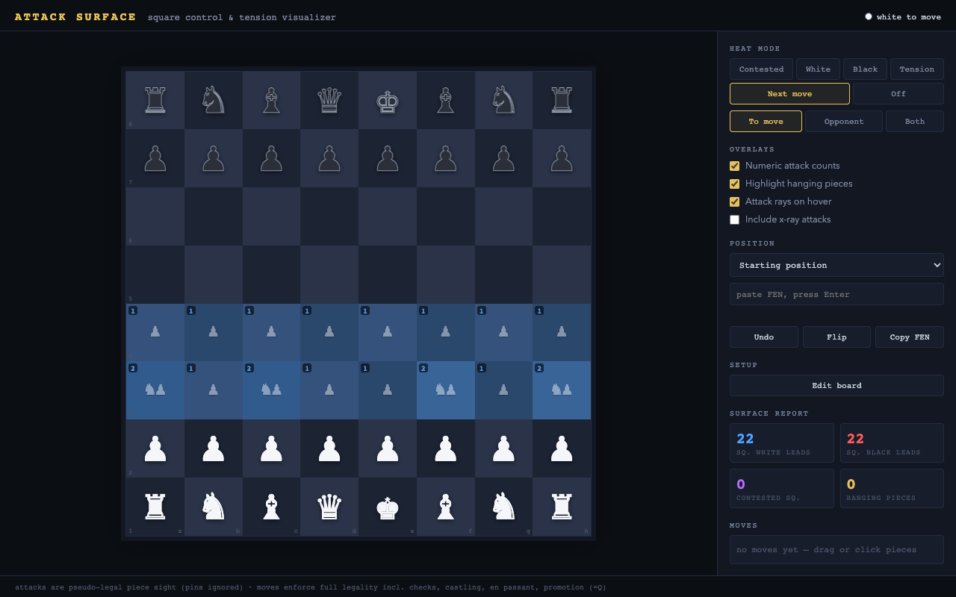This screenshot has width=956, height=597.
Task: Enable Include x-ray attacks
Action: [734, 219]
